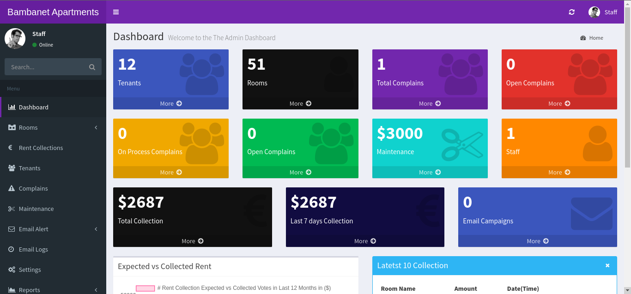Click the group icon on the red Open Complains card
This screenshot has width=631, height=294.
[590, 74]
